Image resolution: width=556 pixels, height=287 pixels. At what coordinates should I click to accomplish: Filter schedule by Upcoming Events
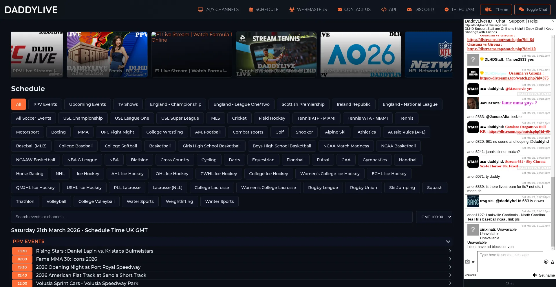pyautogui.click(x=87, y=104)
